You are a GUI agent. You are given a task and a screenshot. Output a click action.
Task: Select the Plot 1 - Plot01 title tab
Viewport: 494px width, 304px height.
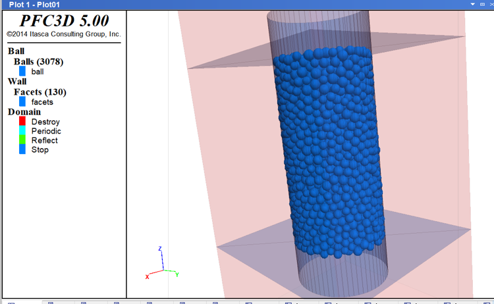click(x=34, y=5)
